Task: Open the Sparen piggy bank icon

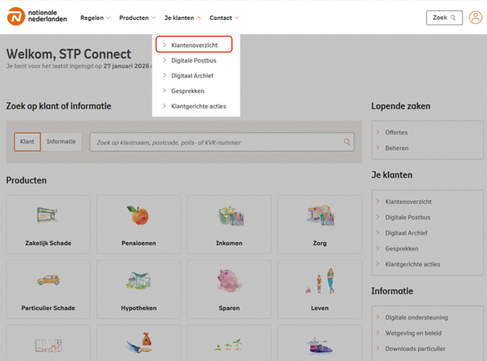Action: click(229, 280)
